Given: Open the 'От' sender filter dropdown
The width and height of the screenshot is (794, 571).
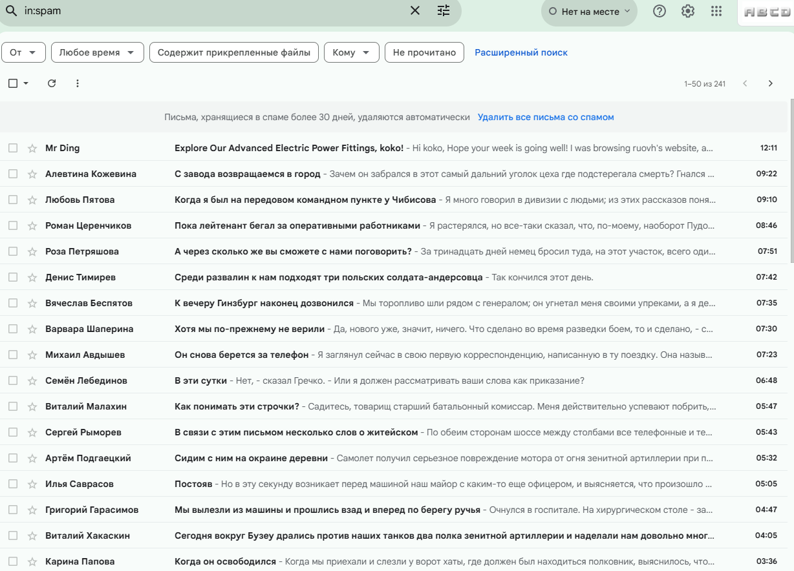Looking at the screenshot, I should click(24, 52).
